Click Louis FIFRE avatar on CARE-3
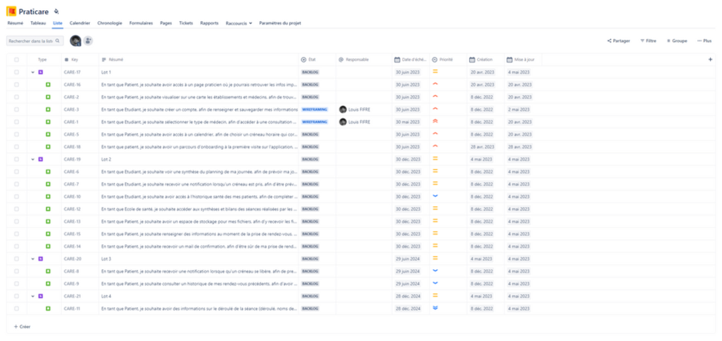This screenshot has height=341, width=722. [343, 109]
